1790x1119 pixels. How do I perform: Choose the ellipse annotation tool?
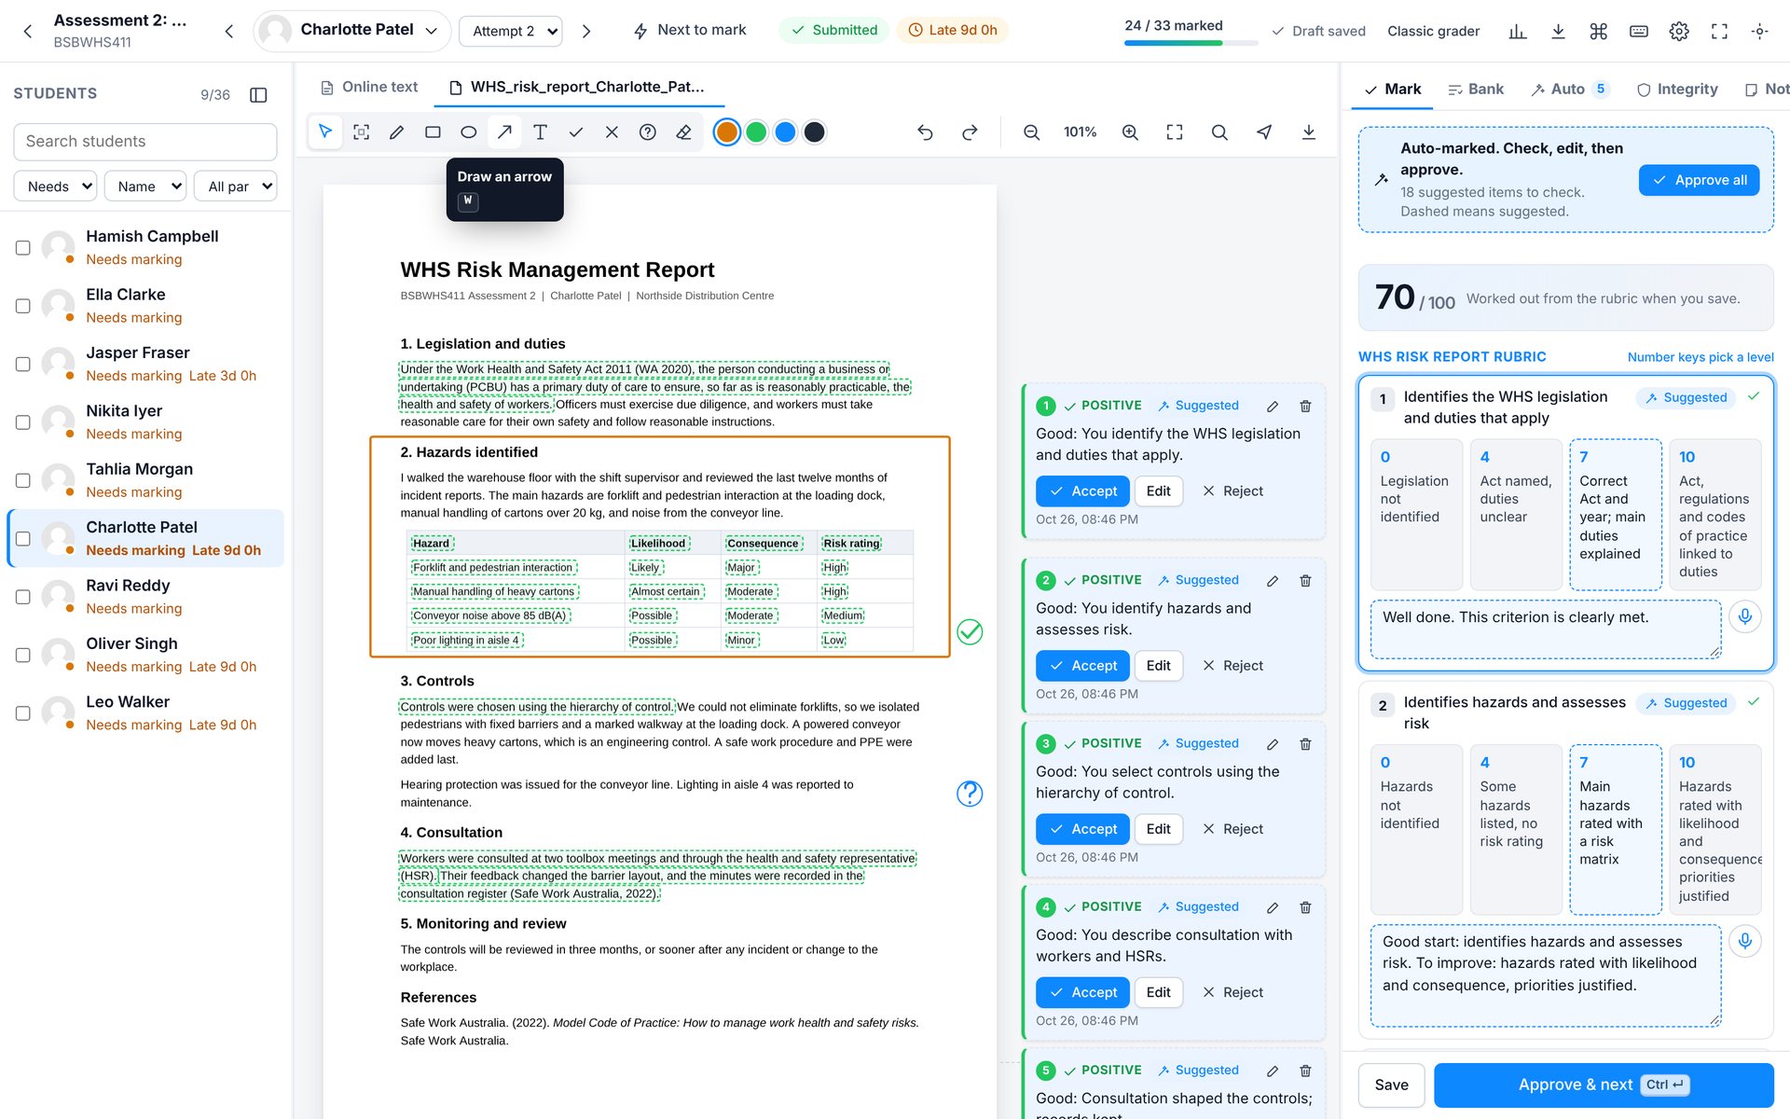(x=468, y=132)
